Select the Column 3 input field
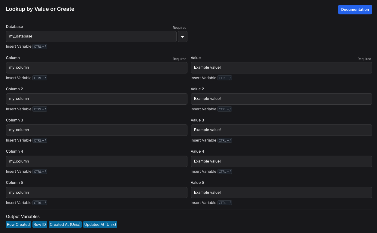The width and height of the screenshot is (377, 233). coord(97,130)
